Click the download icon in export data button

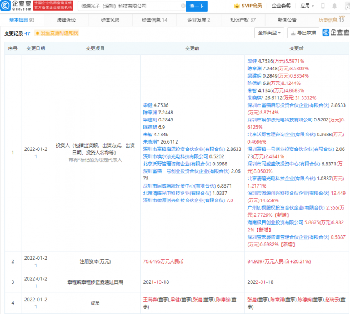coord(293,33)
